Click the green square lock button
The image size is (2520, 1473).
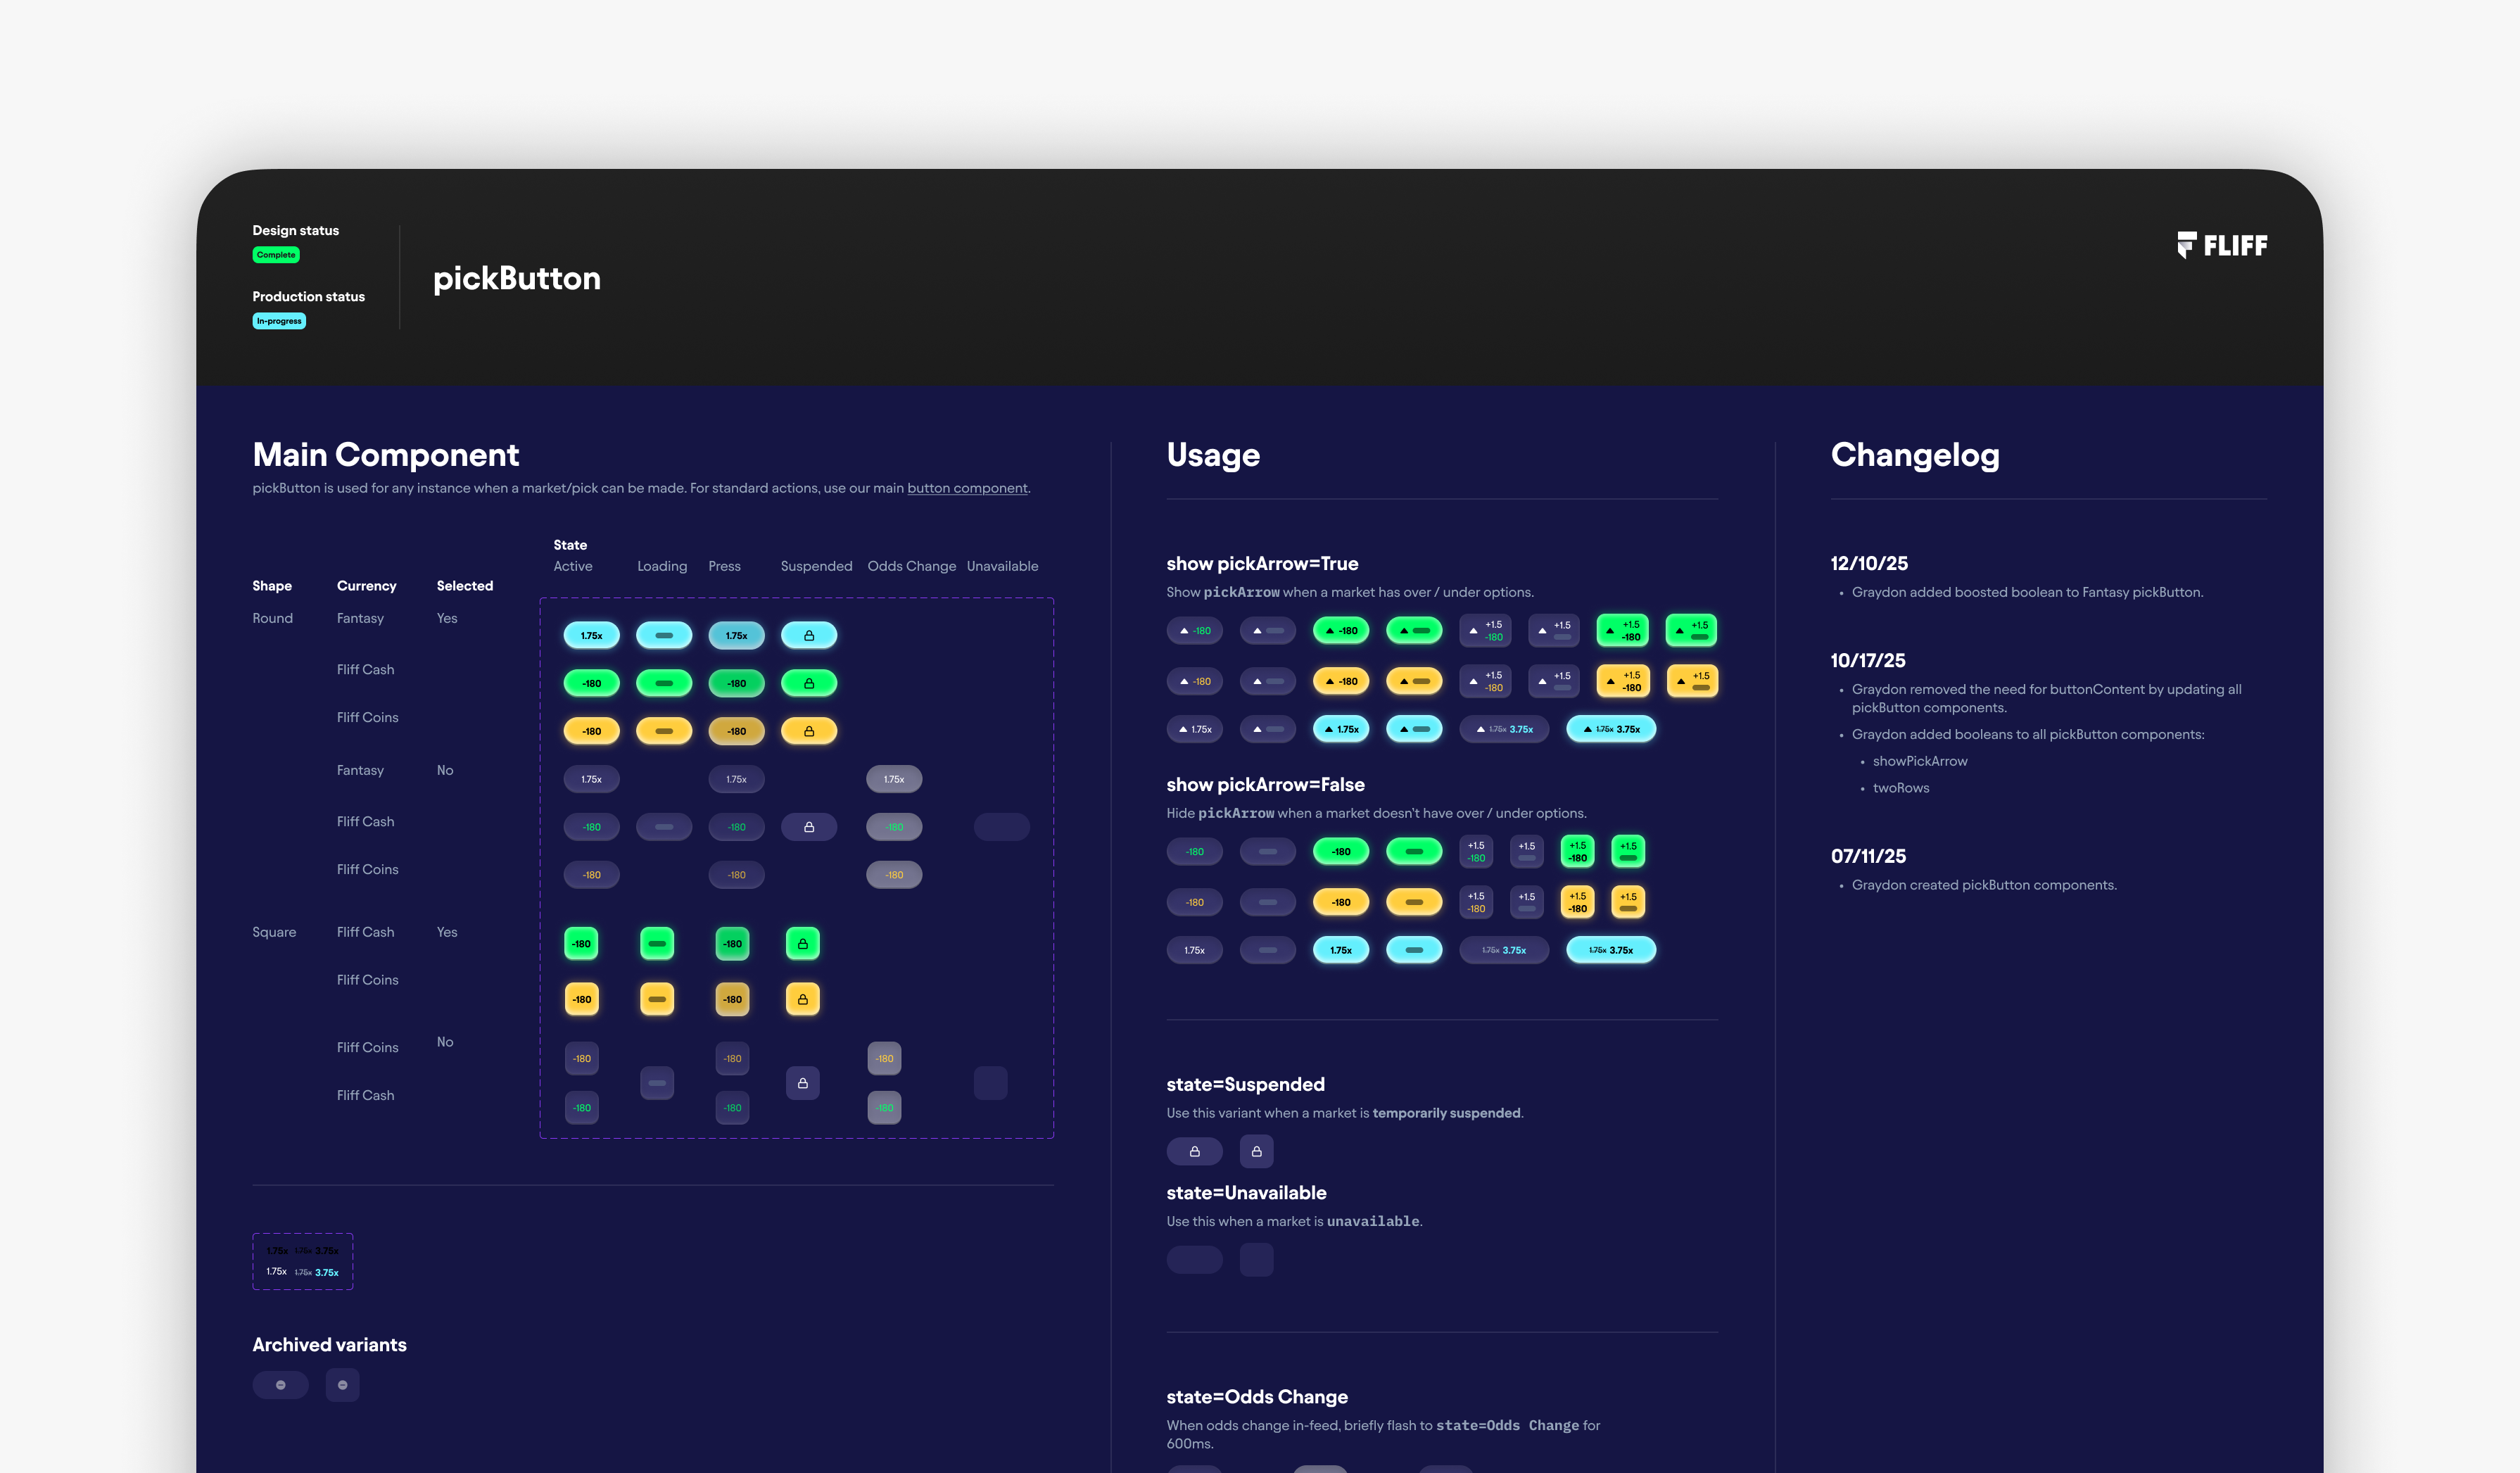coord(802,944)
